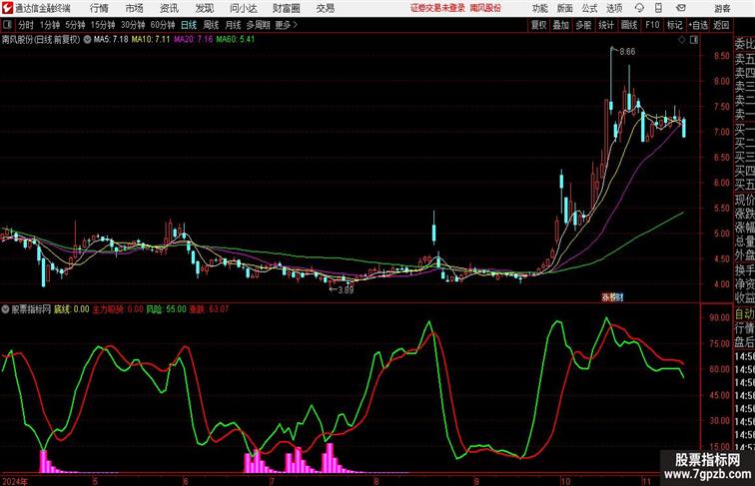Open the 选项 menu
755x486 pixels.
[x=614, y=8]
